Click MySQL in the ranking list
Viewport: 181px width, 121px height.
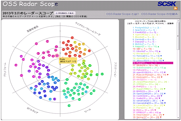coord(144,44)
